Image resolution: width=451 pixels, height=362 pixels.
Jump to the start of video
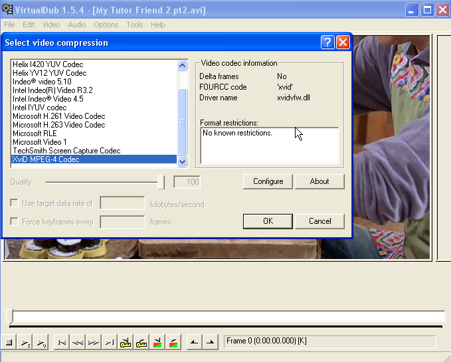pos(62,342)
